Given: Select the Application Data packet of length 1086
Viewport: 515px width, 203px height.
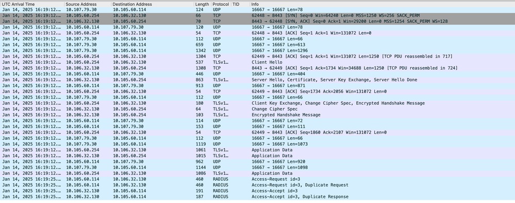Looking at the screenshot, I should coord(258,173).
